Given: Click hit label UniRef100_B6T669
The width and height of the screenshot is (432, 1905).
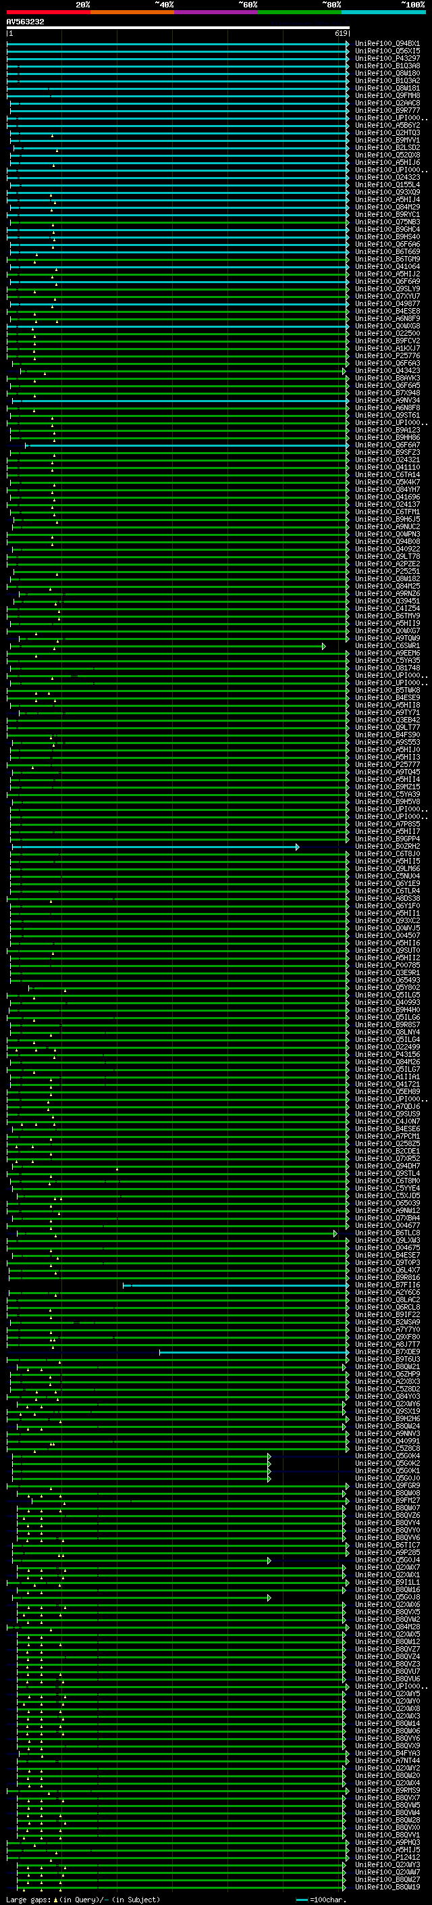Looking at the screenshot, I should [x=387, y=252].
